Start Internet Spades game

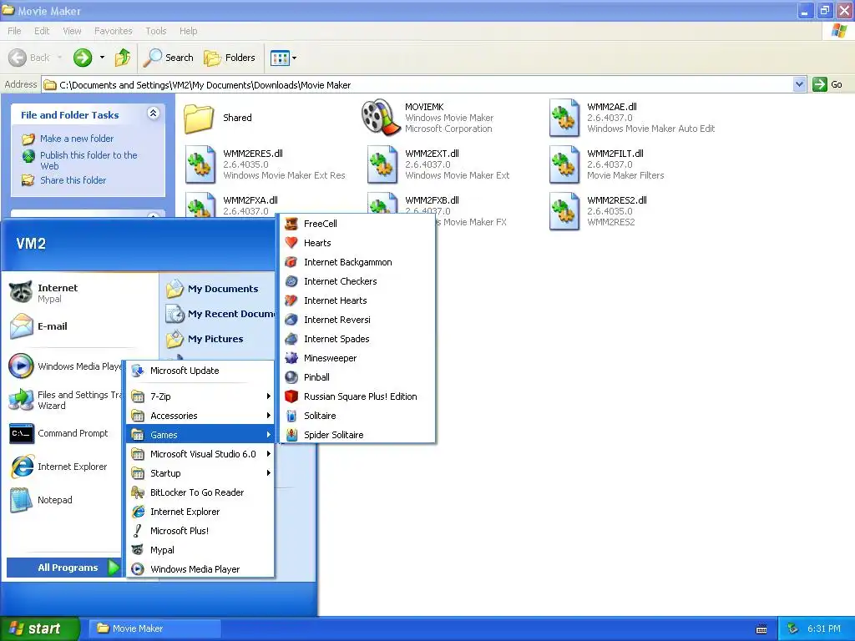[357, 339]
